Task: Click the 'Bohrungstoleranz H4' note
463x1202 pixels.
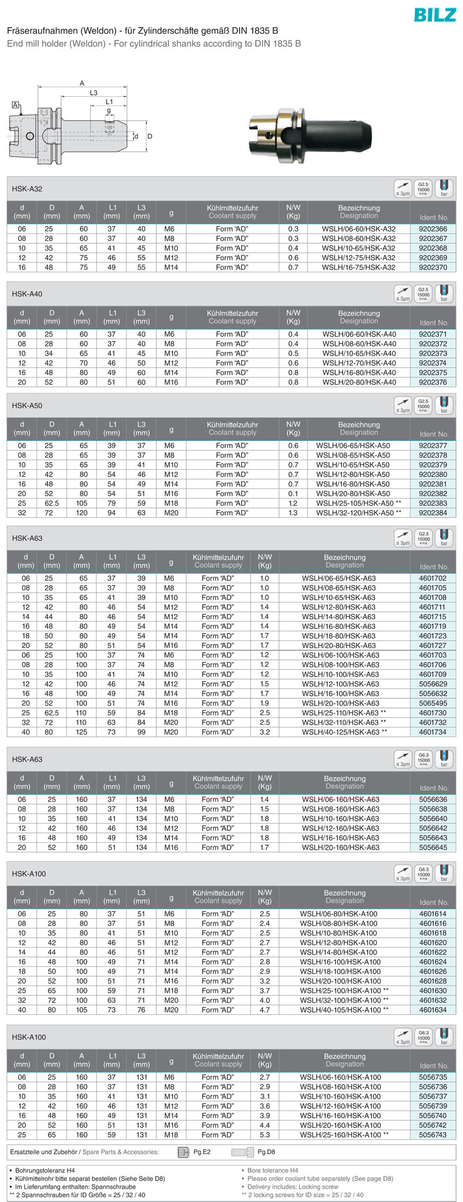Action: coord(45,1171)
